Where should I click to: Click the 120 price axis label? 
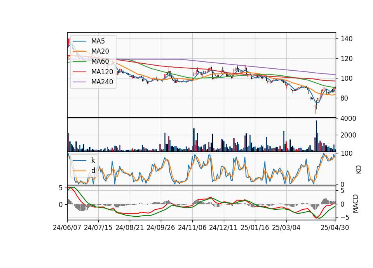coord(346,59)
